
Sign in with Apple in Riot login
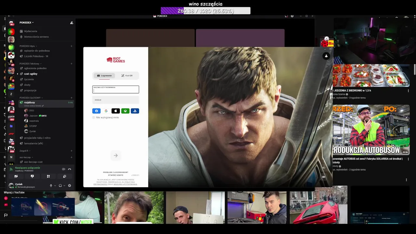[x=116, y=111]
